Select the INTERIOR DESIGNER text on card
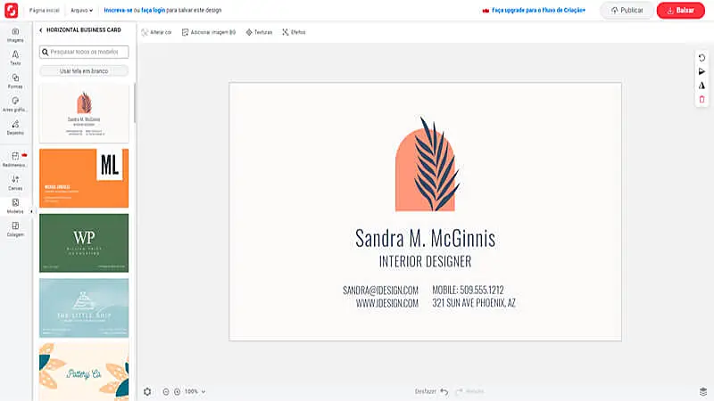Viewport: 714px width, 401px height. (426, 261)
